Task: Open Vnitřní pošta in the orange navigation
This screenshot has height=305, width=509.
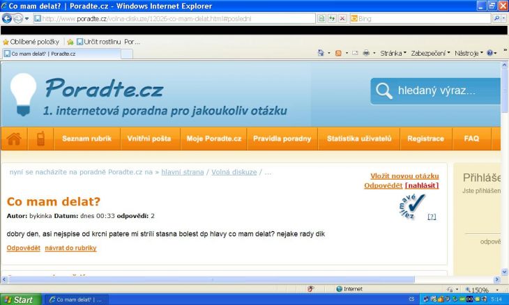Action: tap(149, 139)
